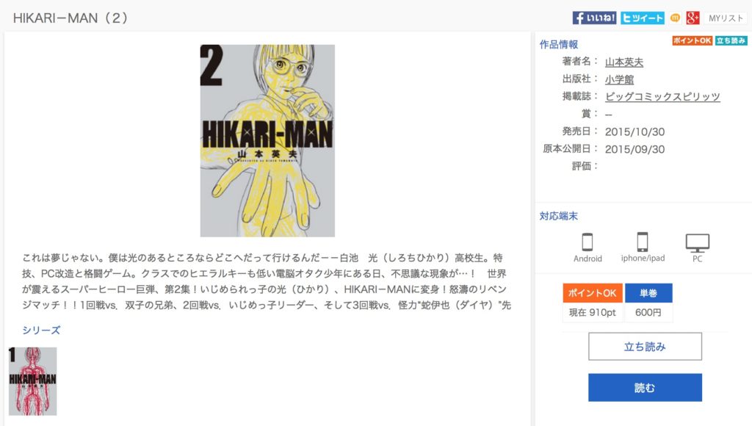Click the シリーズ heading link

click(x=41, y=330)
